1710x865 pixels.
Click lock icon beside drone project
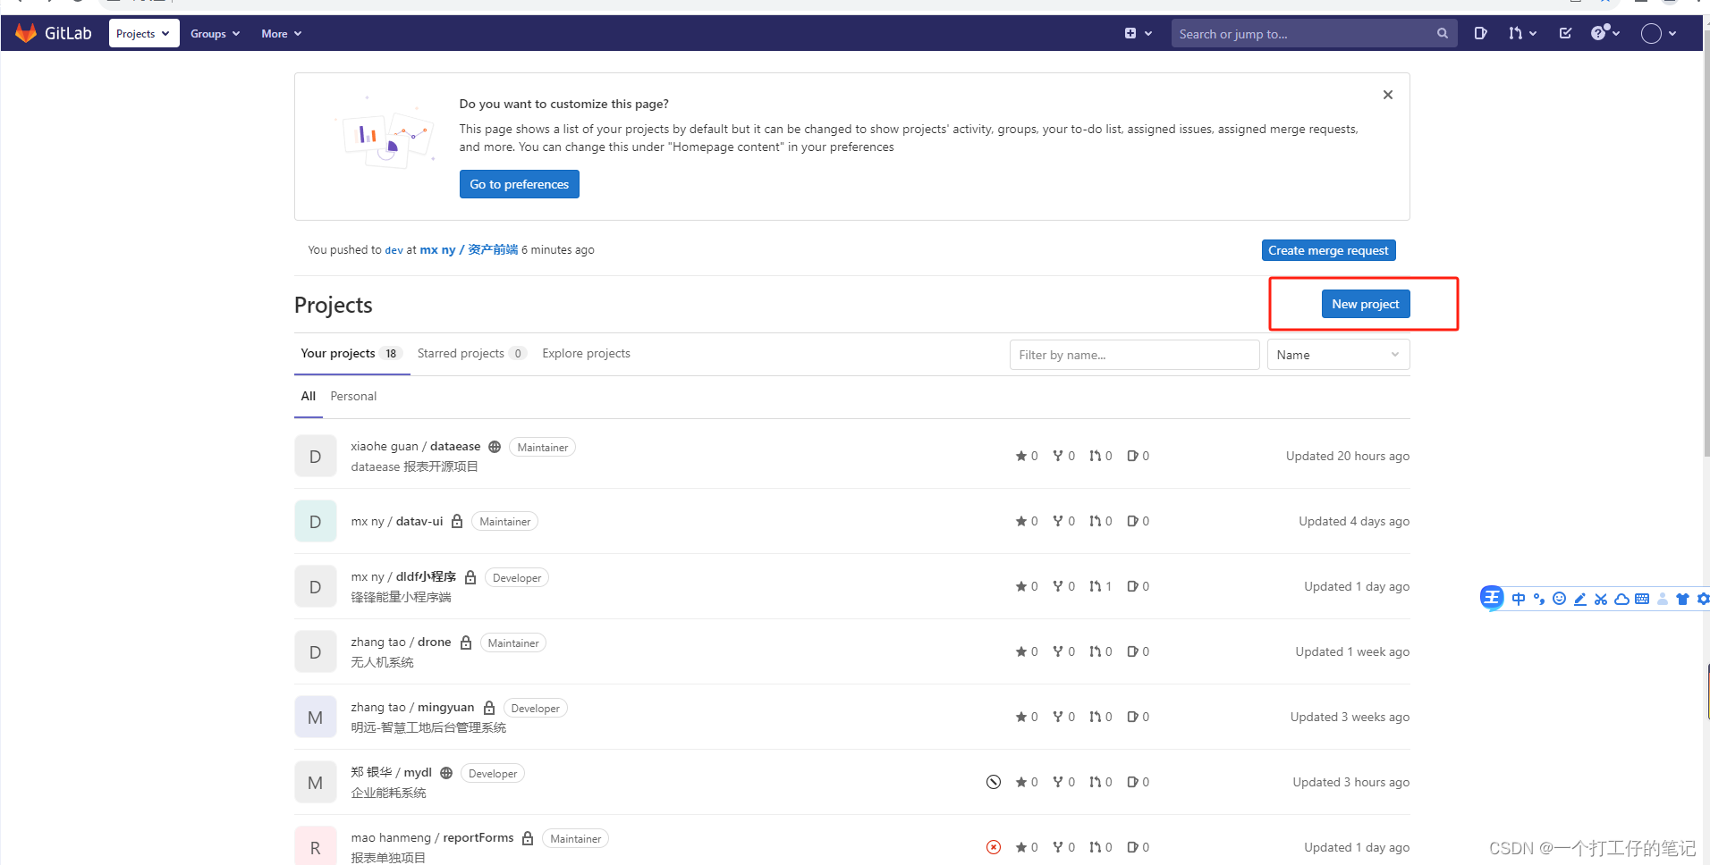point(466,642)
